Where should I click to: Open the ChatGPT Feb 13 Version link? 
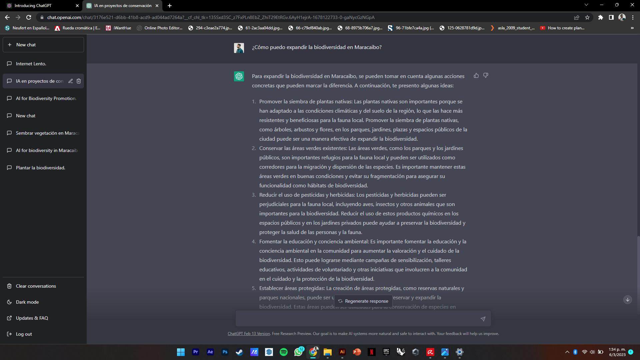[249, 334]
